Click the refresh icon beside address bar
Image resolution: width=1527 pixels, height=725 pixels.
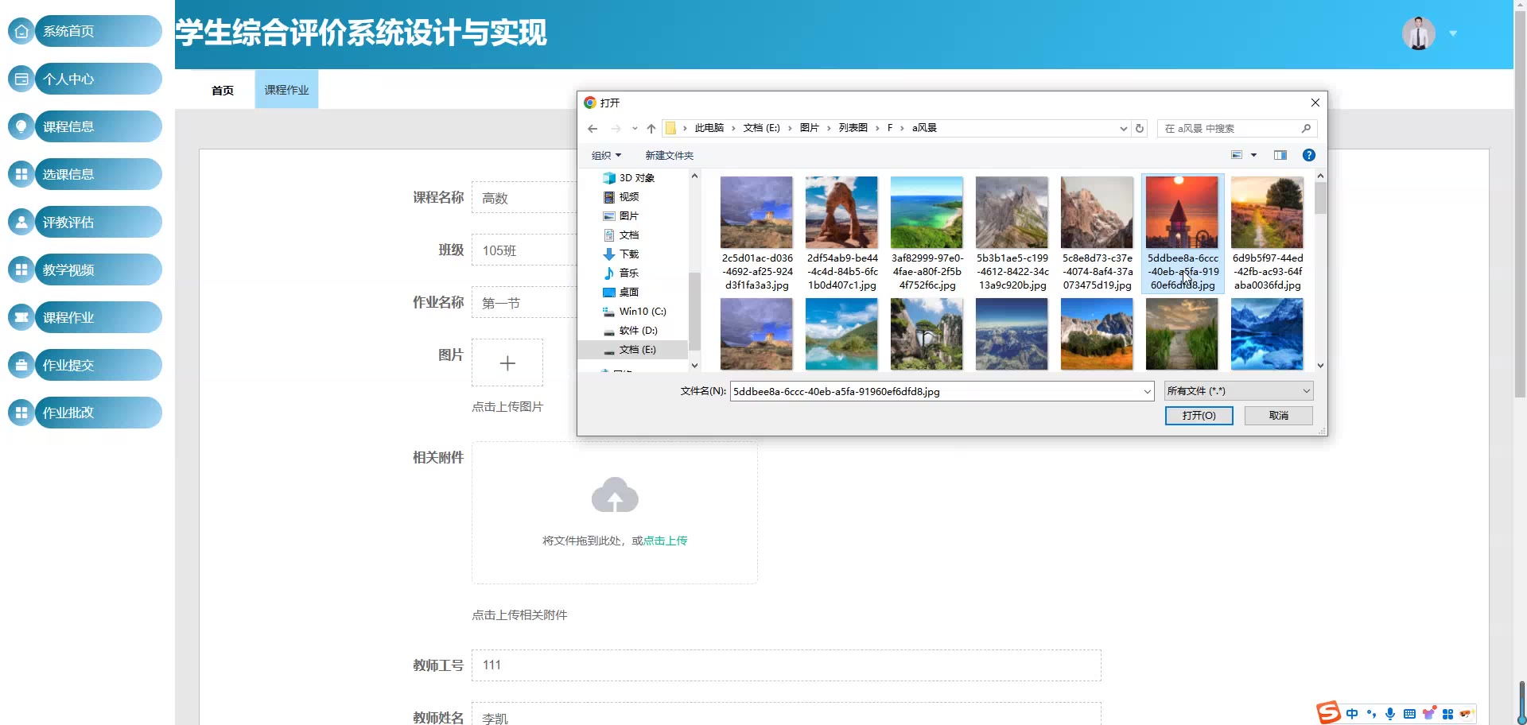tap(1140, 129)
